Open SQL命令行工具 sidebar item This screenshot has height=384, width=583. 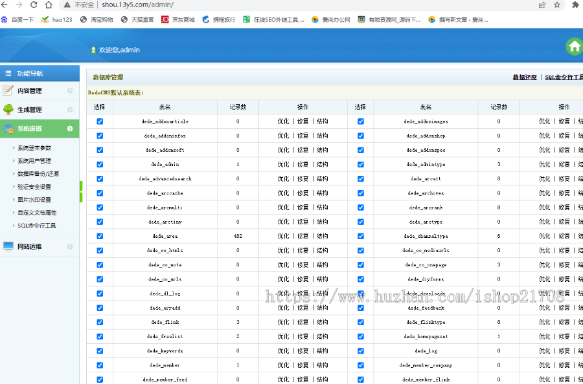(x=37, y=226)
